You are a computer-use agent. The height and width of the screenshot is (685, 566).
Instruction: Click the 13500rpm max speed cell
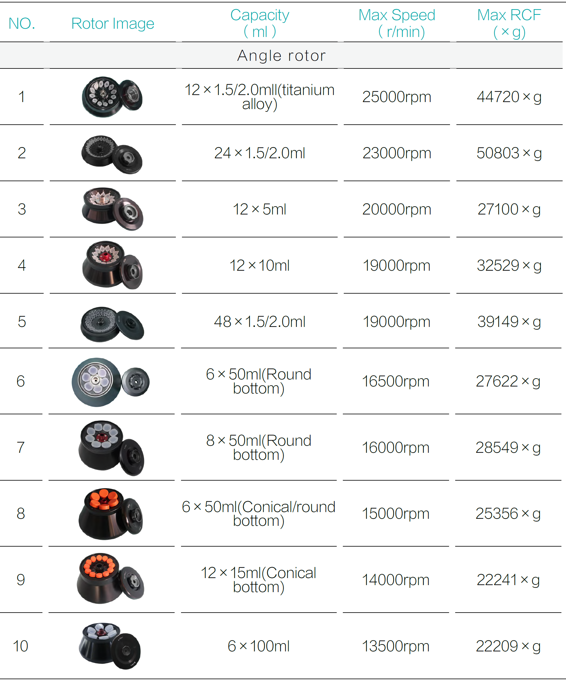point(396,646)
